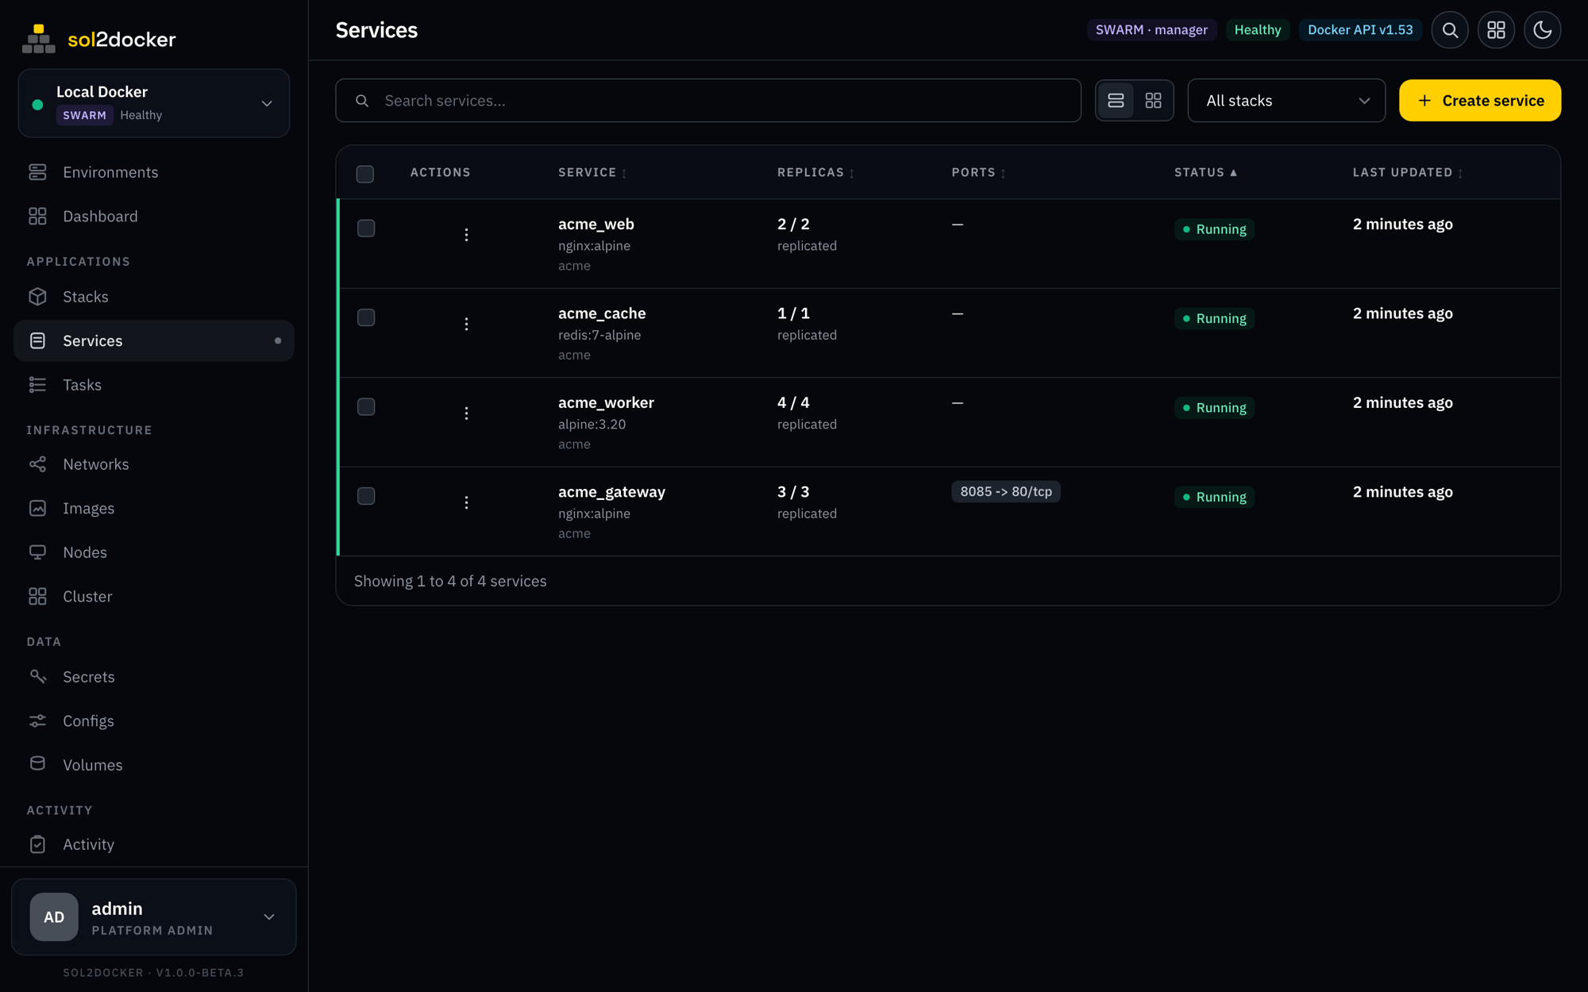Click the Dashboard sidebar icon
Screen dimensions: 1588x992
coord(37,216)
